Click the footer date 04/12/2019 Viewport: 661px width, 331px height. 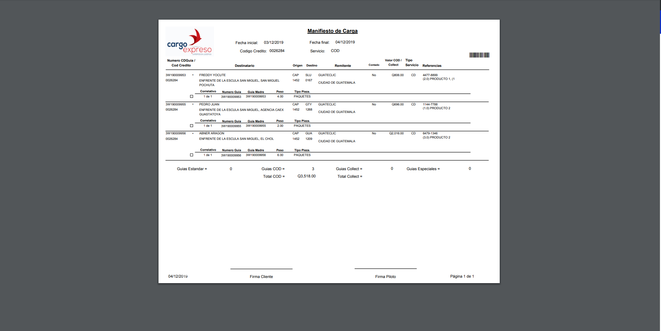point(178,276)
